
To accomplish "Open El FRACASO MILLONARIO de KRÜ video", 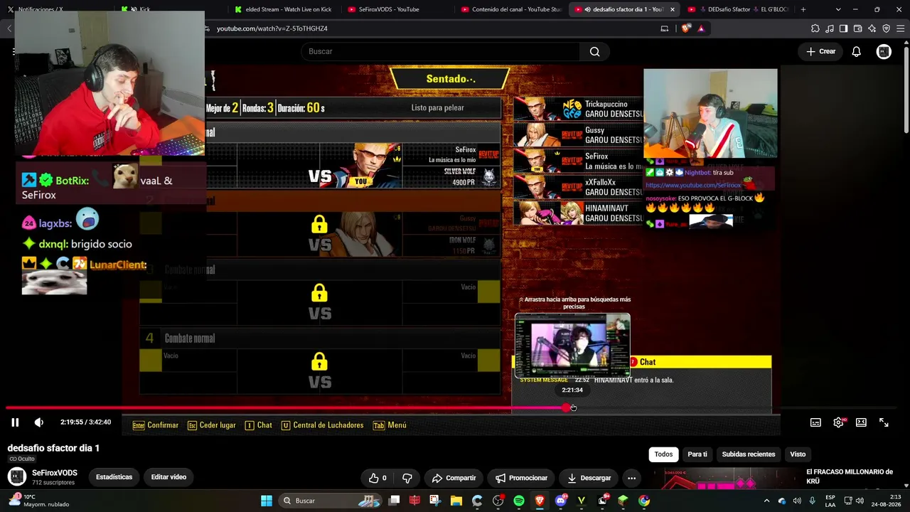I will point(850,476).
